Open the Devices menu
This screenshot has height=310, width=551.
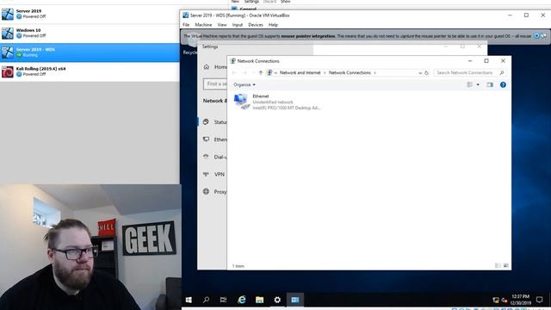(256, 25)
